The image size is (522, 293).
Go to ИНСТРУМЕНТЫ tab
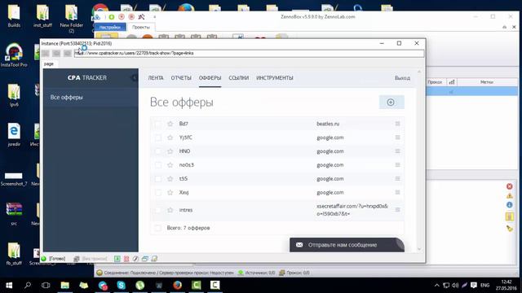coord(275,78)
